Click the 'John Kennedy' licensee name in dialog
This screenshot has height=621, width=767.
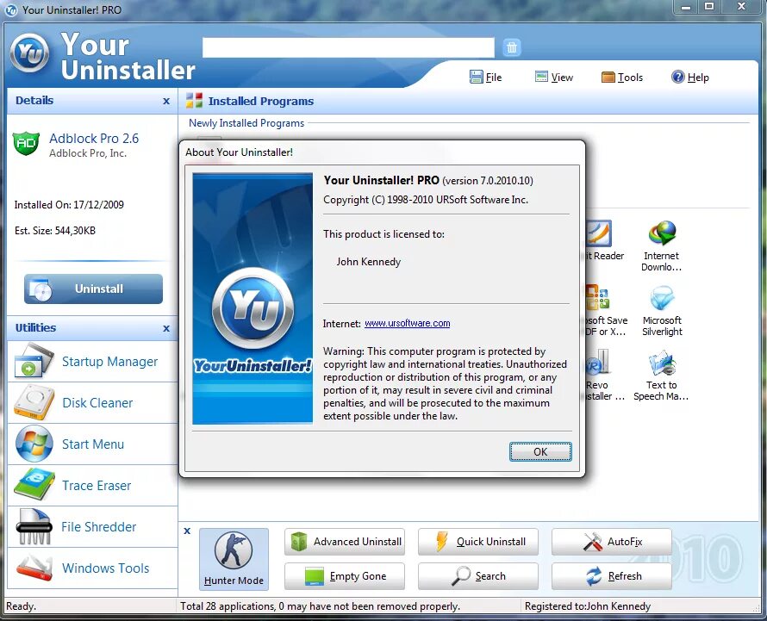tap(368, 262)
